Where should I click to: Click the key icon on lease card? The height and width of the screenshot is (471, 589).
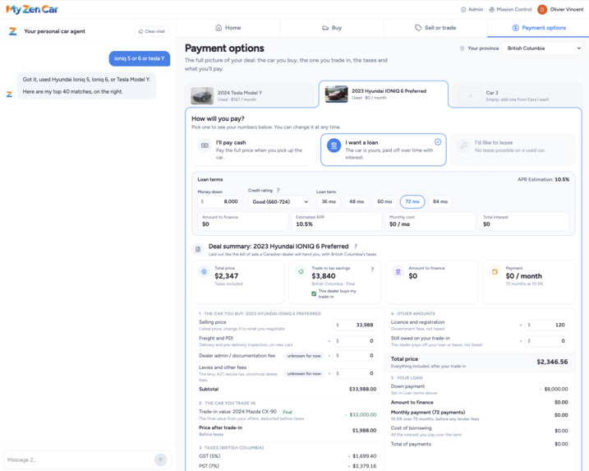click(464, 145)
